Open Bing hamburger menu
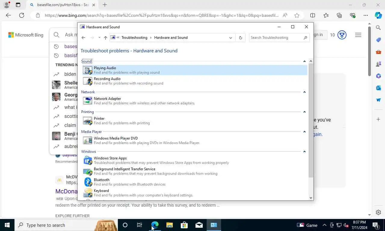This screenshot has width=385, height=231. point(358,35)
